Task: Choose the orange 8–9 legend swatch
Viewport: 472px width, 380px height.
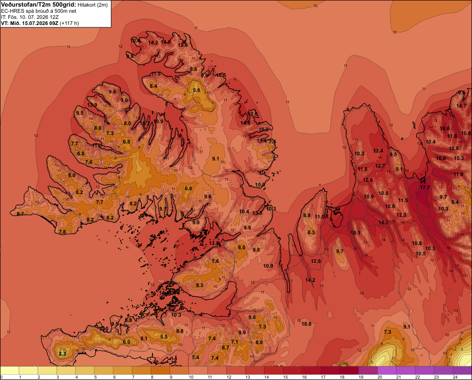Action: (x=161, y=371)
